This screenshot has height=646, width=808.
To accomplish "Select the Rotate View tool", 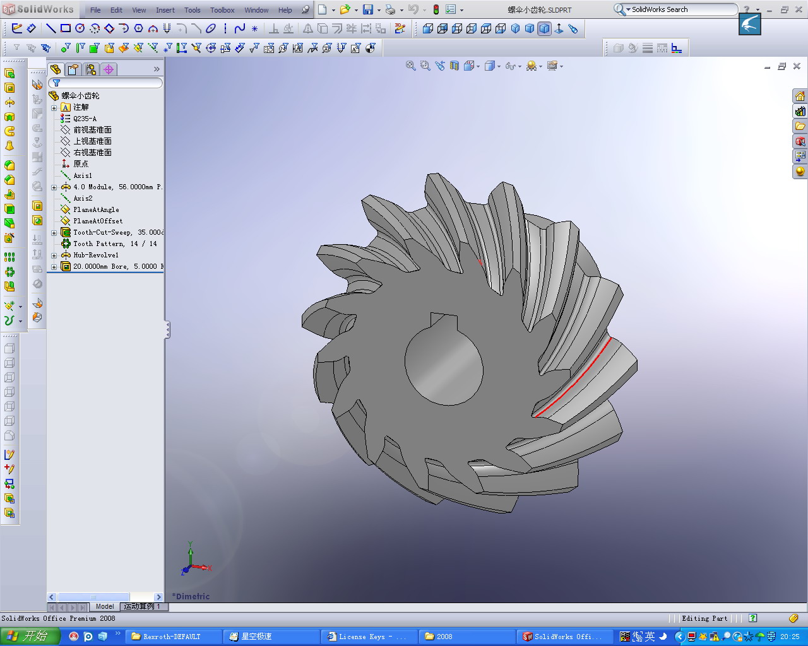I will pos(440,66).
